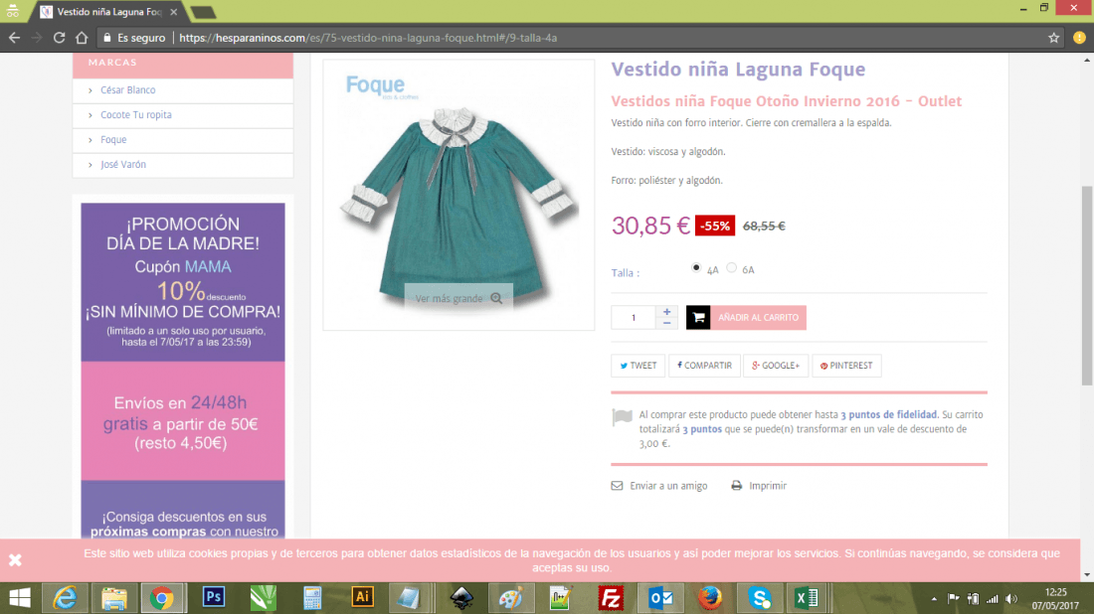The width and height of the screenshot is (1094, 614).
Task: Bookmark this page with star icon
Action: click(x=1053, y=38)
